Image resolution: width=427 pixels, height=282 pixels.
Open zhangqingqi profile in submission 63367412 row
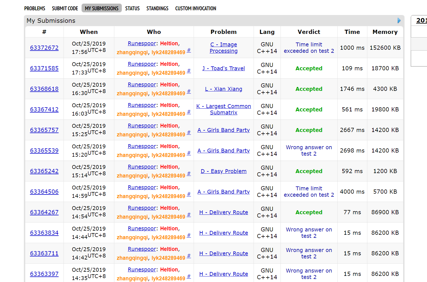pos(132,114)
